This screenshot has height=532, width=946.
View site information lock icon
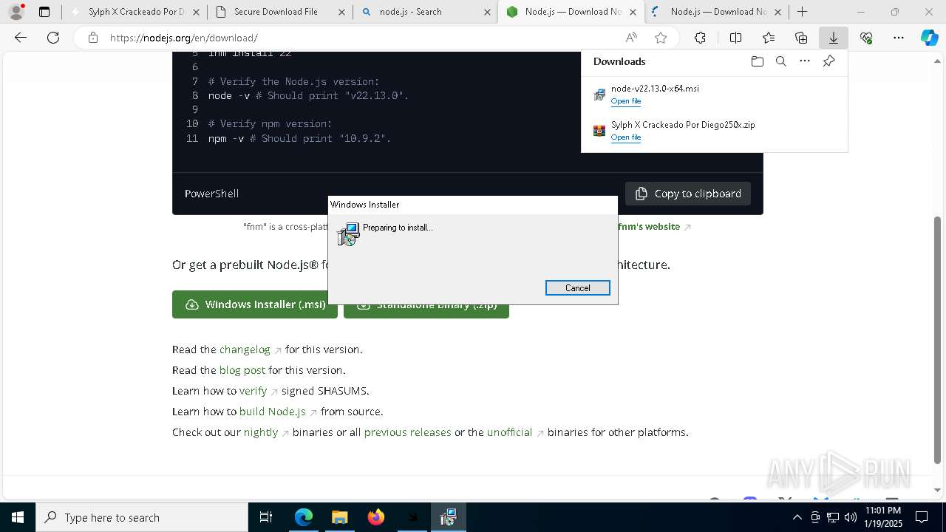tap(92, 38)
